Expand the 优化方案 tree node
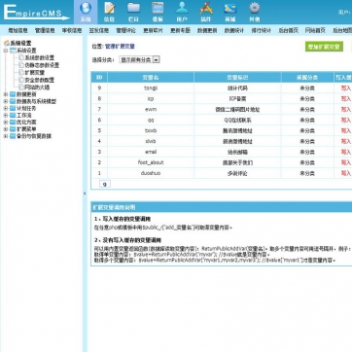Viewport: 352px width, 352px height. pos(6,123)
